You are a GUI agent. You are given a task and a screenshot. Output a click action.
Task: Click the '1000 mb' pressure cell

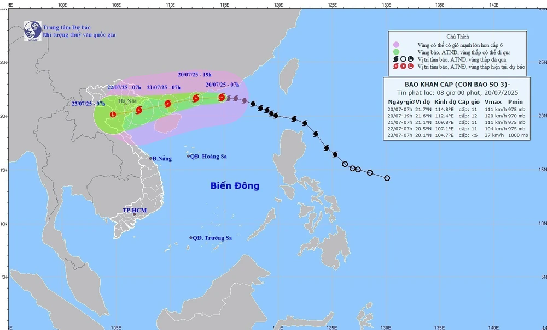click(x=518, y=135)
